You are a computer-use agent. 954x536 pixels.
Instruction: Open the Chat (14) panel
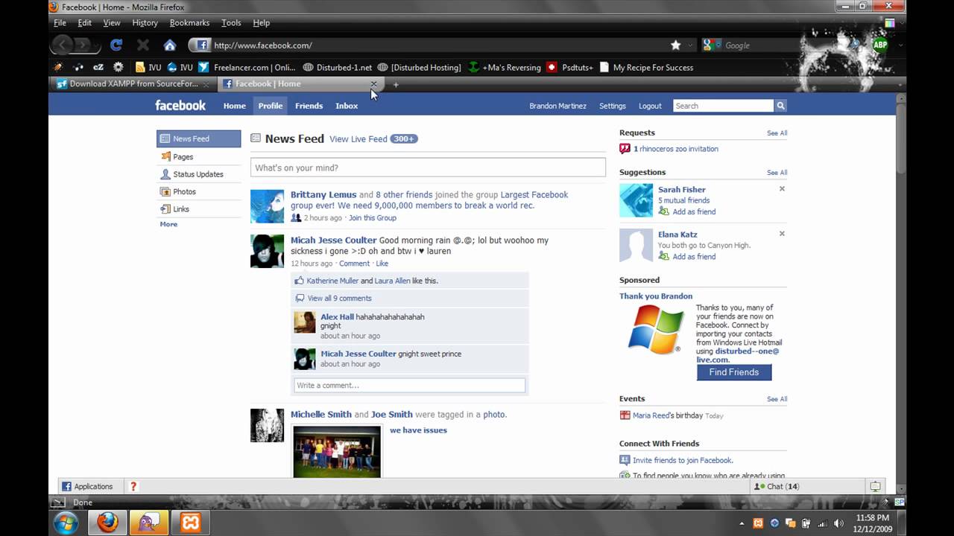point(776,486)
